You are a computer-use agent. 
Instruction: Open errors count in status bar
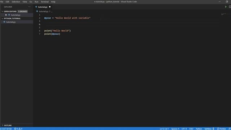16,129
